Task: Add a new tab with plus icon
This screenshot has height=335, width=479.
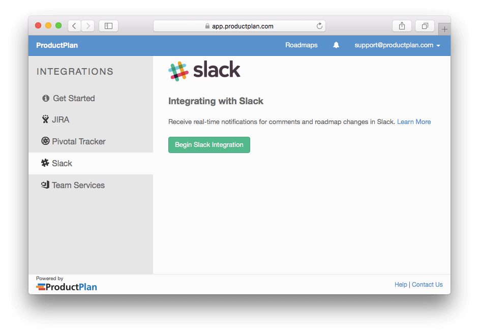Action: click(444, 29)
